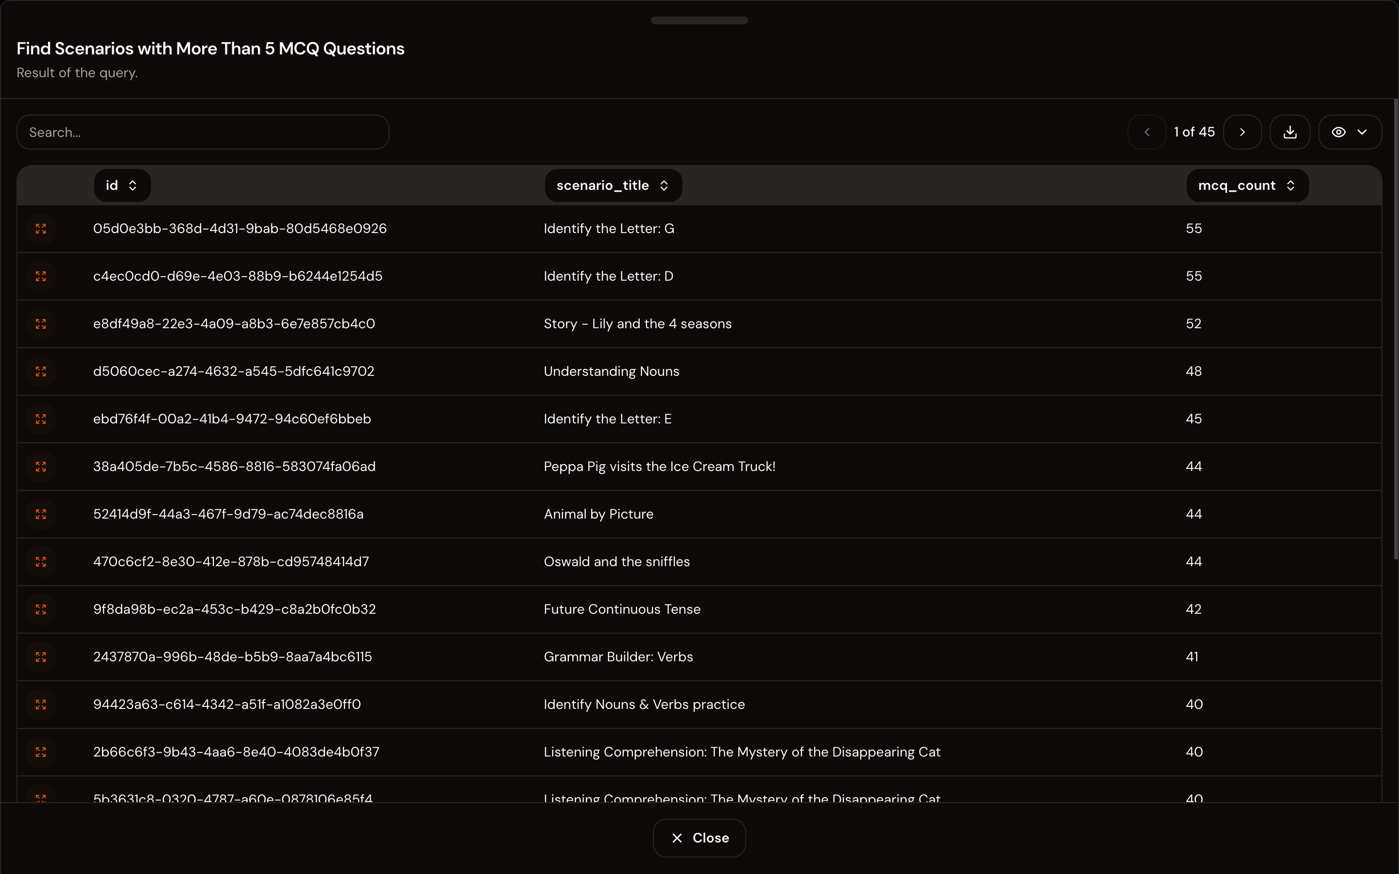Click the vertical scrollbar on right
Screen dimensions: 1399x874
[1395, 330]
